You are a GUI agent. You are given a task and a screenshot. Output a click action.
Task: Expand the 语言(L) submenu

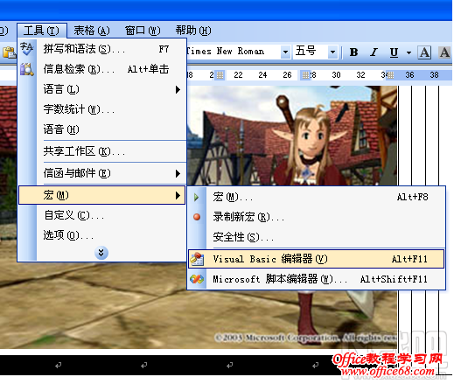[x=102, y=89]
